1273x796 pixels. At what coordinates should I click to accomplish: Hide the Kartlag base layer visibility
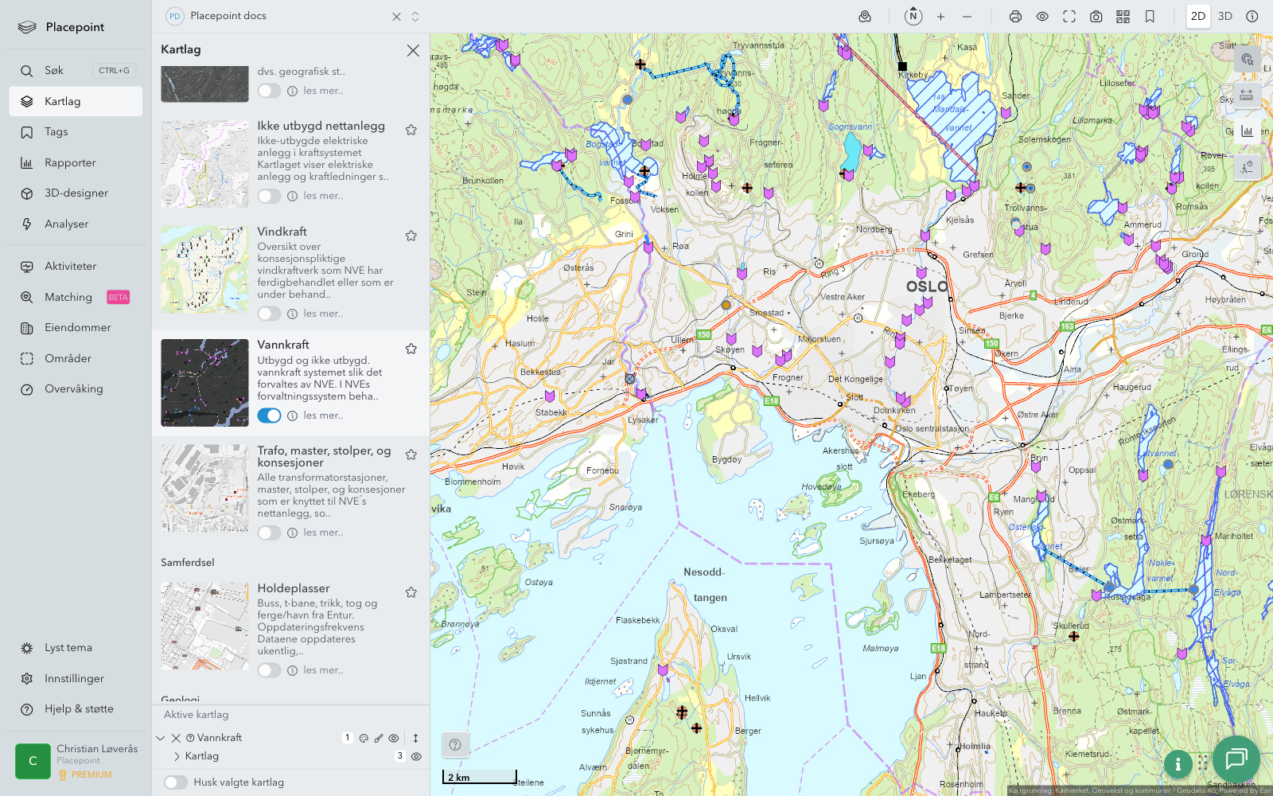[x=416, y=756]
